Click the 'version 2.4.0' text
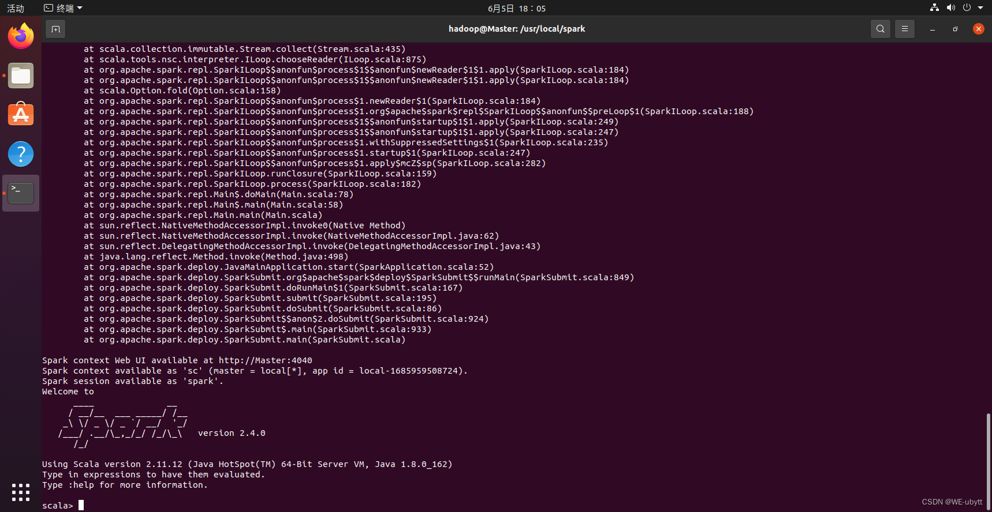The image size is (992, 512). [232, 433]
